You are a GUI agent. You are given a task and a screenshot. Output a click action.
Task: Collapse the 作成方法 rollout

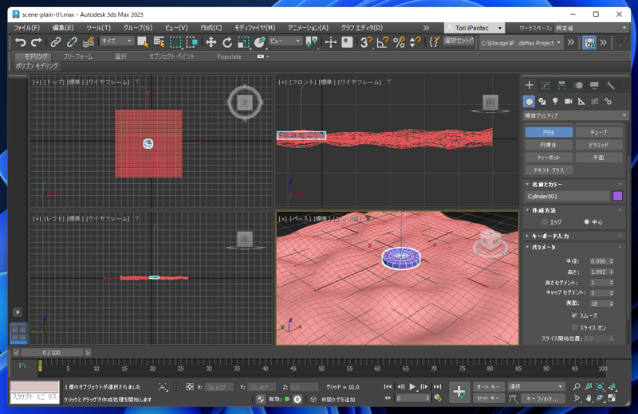[x=544, y=210]
